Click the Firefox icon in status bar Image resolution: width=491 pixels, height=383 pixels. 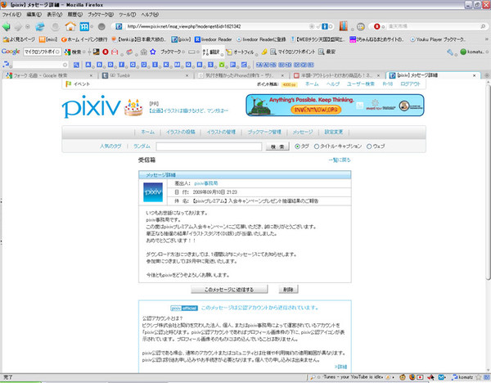click(412, 377)
